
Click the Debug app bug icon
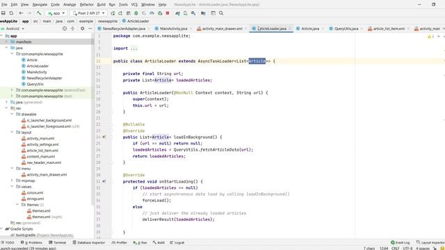pos(136,13)
